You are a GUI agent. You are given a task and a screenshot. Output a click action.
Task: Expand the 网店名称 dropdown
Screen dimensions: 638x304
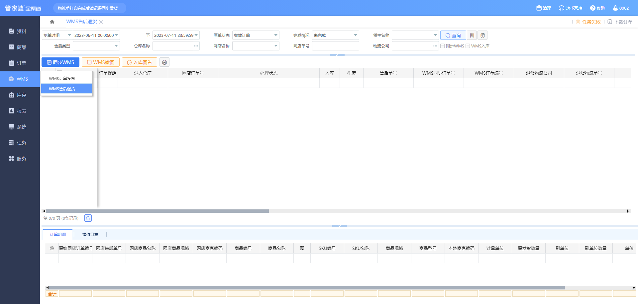pos(276,46)
